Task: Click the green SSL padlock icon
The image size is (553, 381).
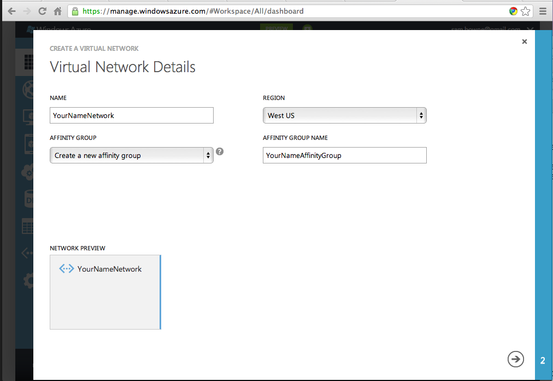Action: coord(75,11)
